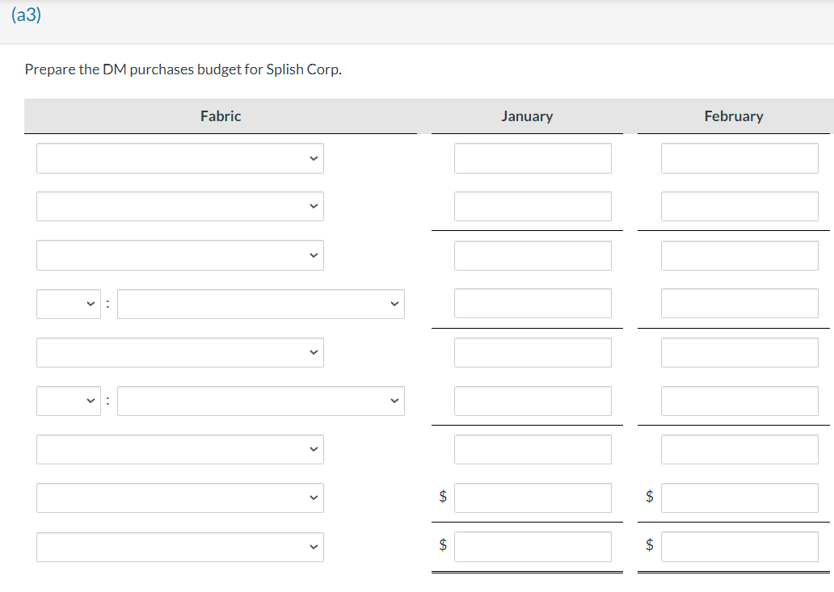834x592 pixels.
Task: Open the seventh row label dropdown
Action: click(179, 449)
